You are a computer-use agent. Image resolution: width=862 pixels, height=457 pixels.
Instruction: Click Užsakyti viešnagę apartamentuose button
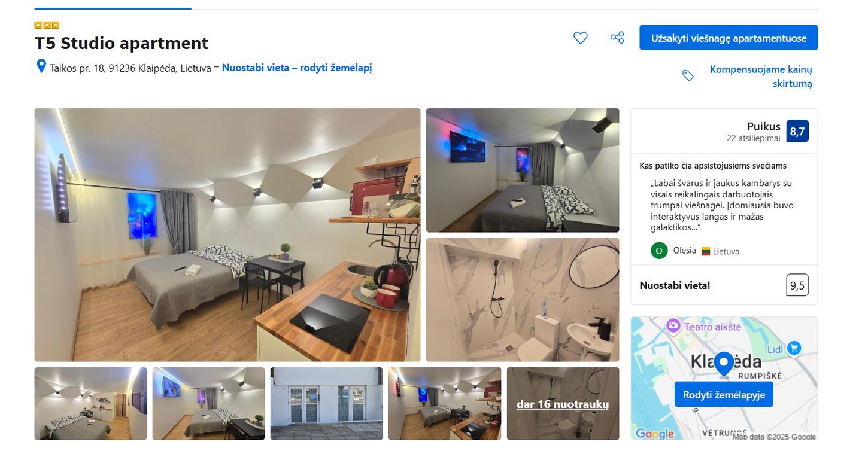(729, 38)
